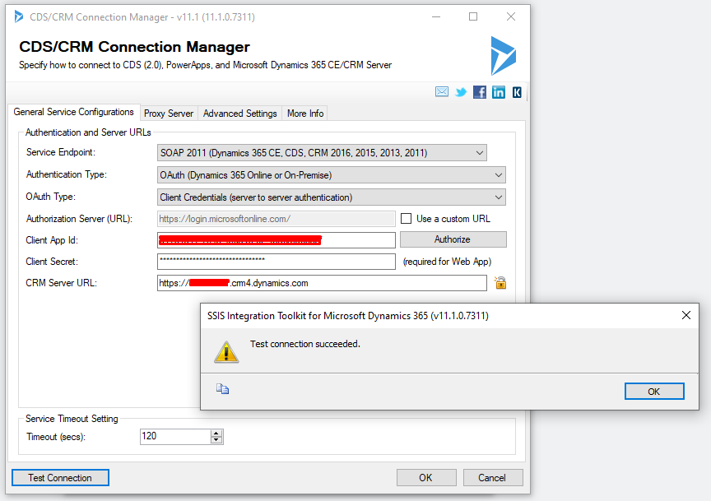Open the Advanced Settings tab
711x501 pixels.
click(x=239, y=114)
